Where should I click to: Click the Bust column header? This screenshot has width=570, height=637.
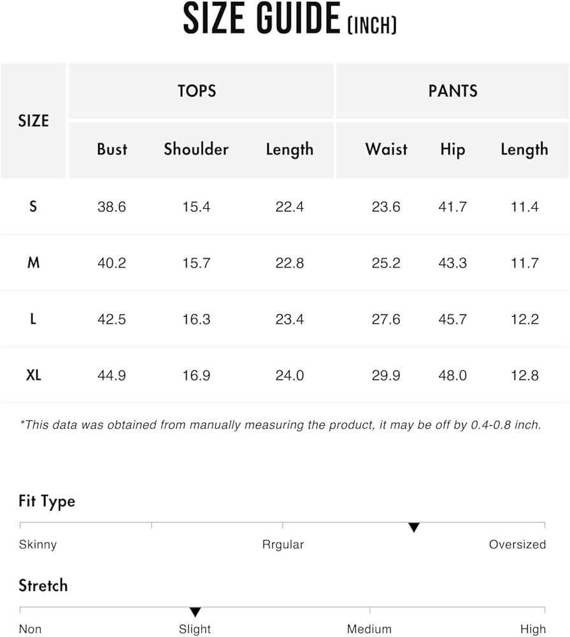tap(112, 149)
